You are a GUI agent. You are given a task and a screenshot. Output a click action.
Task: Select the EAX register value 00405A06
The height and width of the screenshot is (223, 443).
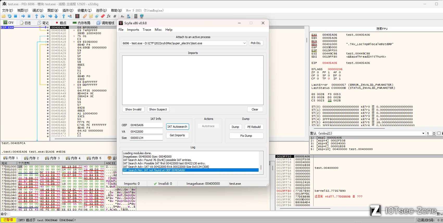click(x=329, y=35)
